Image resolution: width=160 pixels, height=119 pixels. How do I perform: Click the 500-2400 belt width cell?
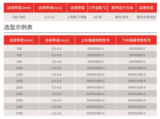click(19, 17)
